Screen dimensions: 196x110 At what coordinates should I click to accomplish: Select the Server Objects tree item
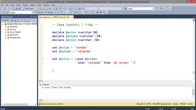pos(15,32)
